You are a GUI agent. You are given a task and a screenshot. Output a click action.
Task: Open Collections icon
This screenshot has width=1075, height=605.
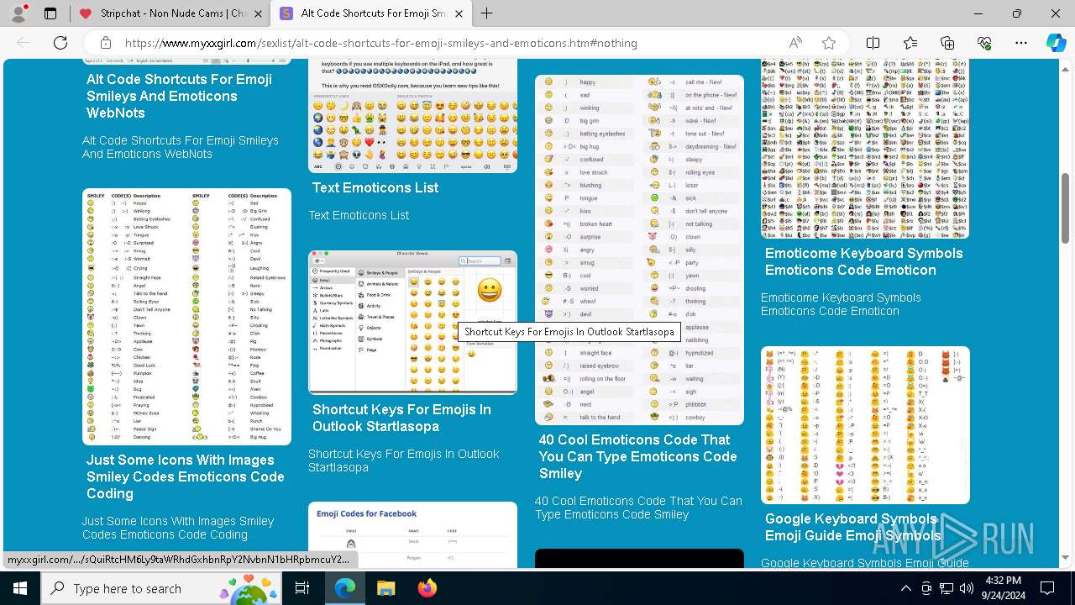coord(947,43)
